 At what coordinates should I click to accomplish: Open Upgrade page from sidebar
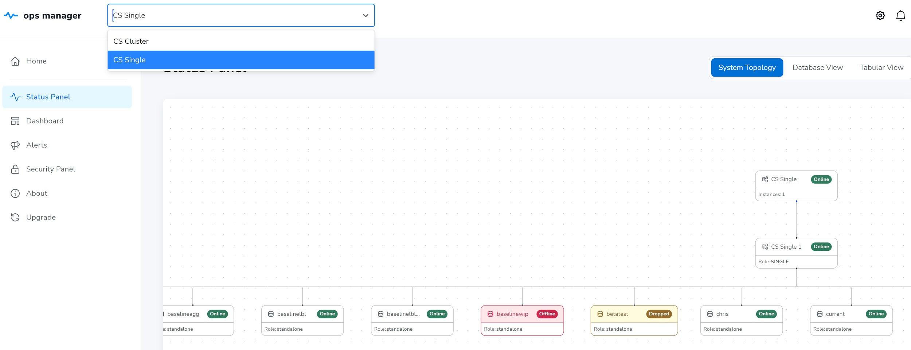click(67, 217)
